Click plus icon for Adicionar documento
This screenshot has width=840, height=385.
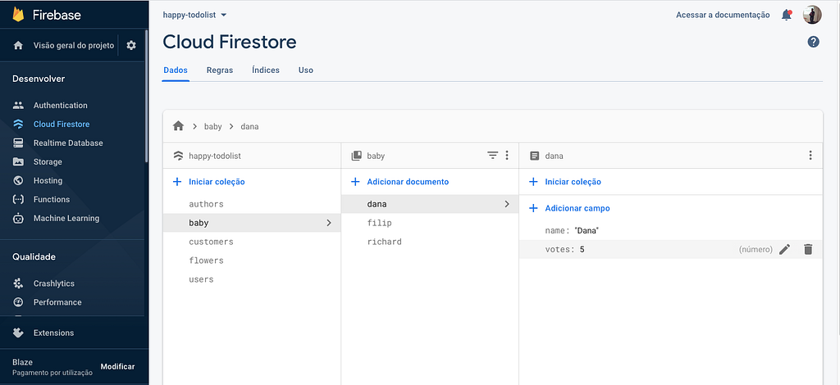(354, 182)
